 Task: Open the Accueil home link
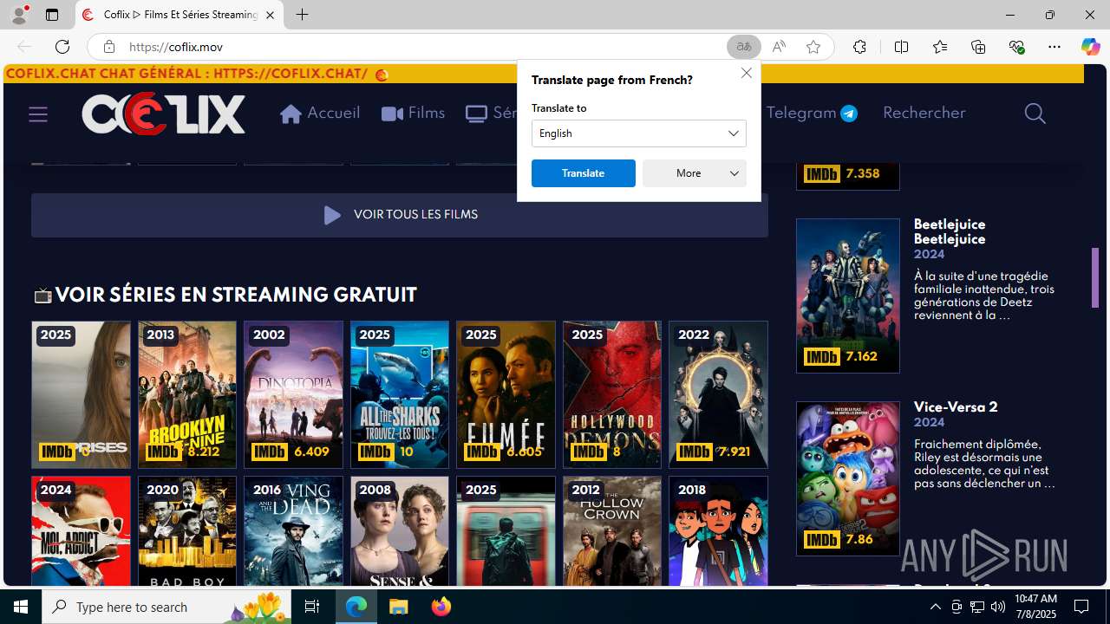[320, 114]
